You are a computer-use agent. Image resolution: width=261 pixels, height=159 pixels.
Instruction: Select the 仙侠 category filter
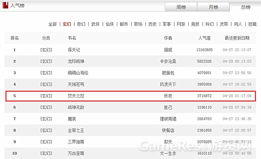(110, 24)
